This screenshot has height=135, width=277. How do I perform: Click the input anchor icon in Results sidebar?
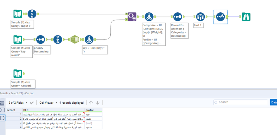2,110
